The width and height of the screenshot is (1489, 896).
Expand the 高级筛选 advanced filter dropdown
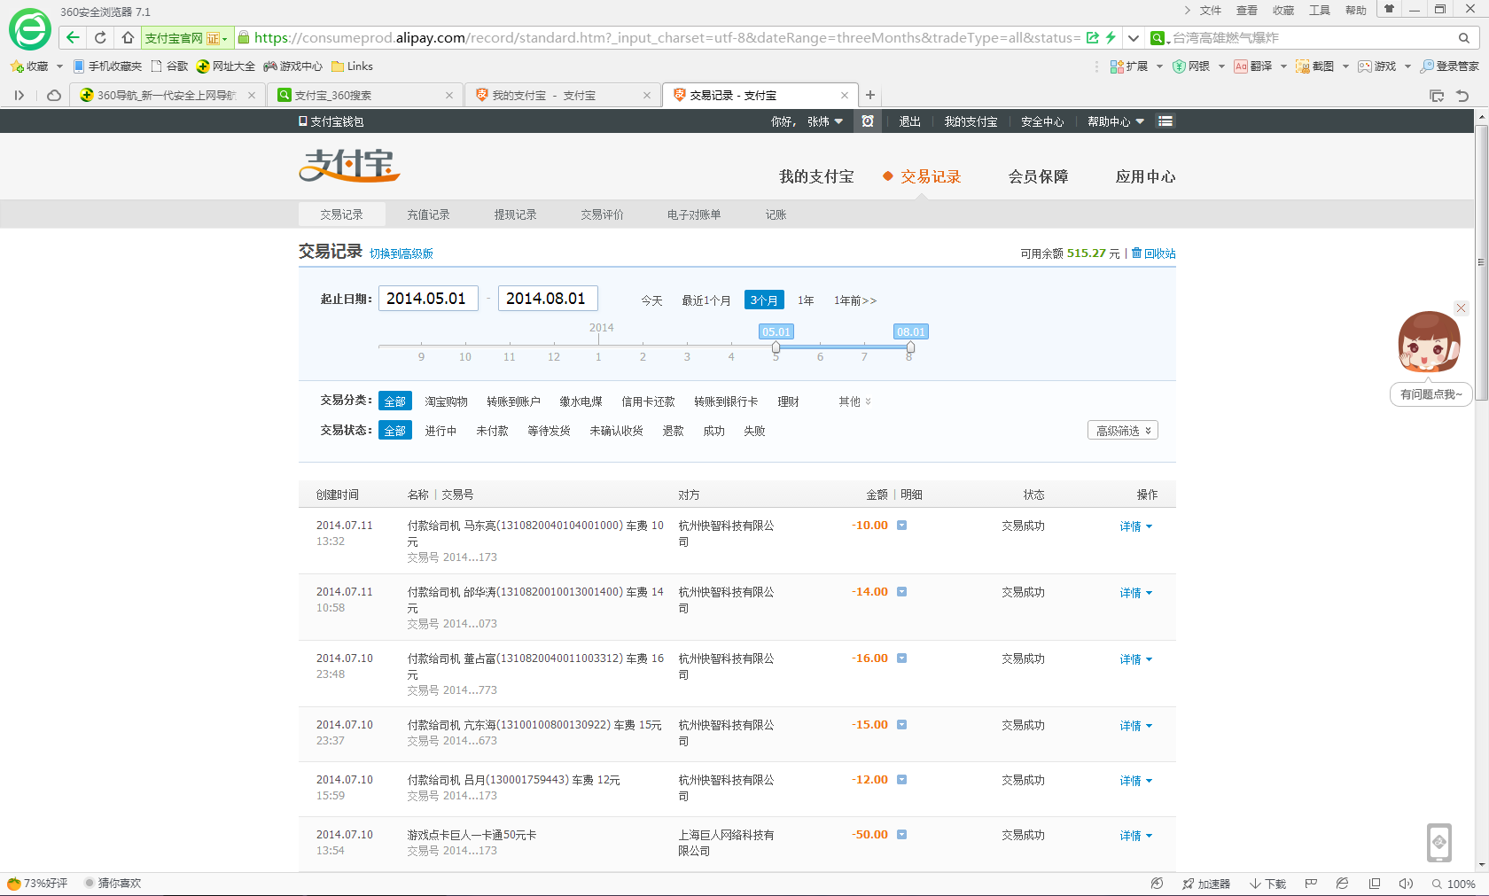tap(1122, 431)
